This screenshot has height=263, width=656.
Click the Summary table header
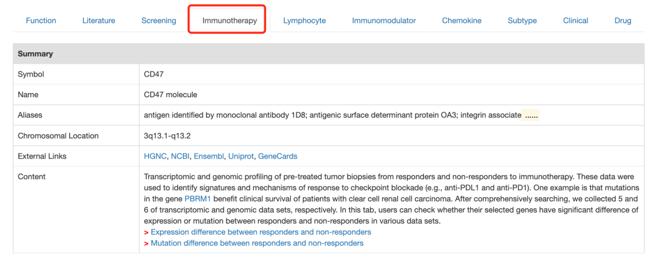[x=35, y=54]
